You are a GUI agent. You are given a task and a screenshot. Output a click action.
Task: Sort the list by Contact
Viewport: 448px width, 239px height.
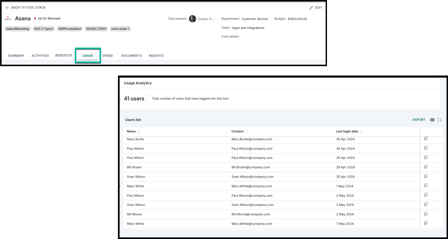point(246,132)
